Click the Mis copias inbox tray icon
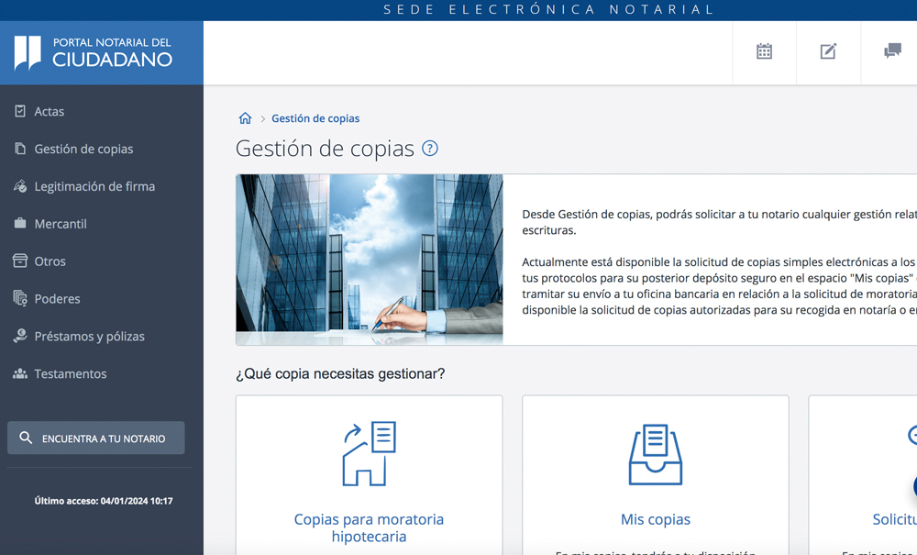 tap(655, 453)
